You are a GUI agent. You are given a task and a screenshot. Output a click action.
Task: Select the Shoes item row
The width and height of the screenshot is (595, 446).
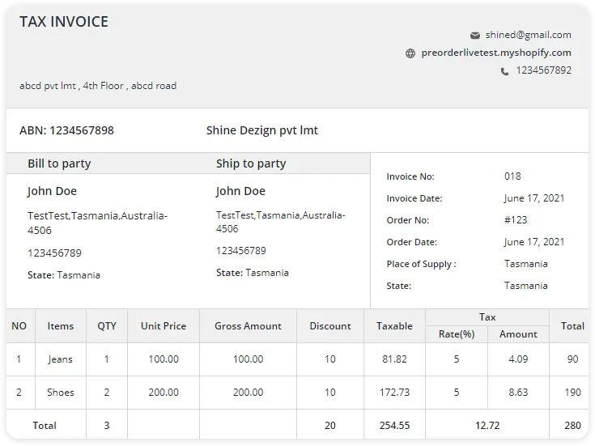tap(61, 393)
